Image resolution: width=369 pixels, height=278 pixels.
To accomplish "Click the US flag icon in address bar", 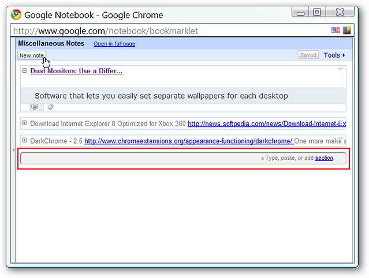I will (336, 30).
